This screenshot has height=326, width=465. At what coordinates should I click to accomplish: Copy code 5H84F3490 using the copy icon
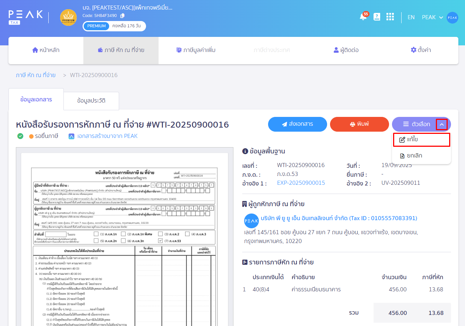123,16
